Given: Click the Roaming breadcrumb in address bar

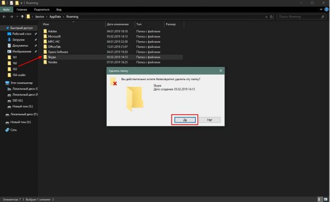Looking at the screenshot, I should [72, 16].
